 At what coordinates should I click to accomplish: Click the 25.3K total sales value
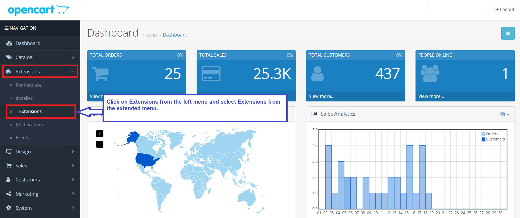[x=272, y=74]
